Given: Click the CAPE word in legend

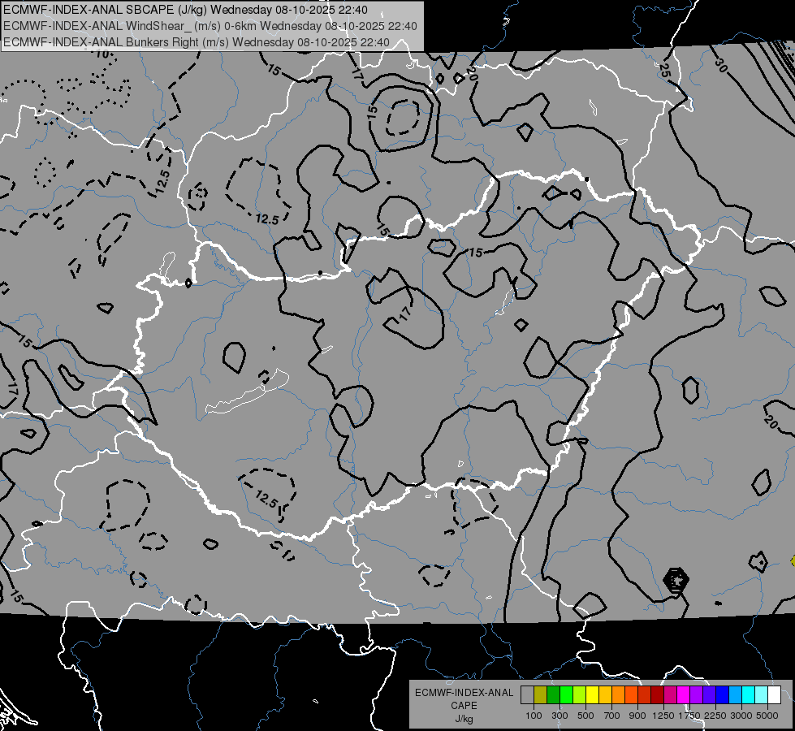Looking at the screenshot, I should (x=464, y=706).
